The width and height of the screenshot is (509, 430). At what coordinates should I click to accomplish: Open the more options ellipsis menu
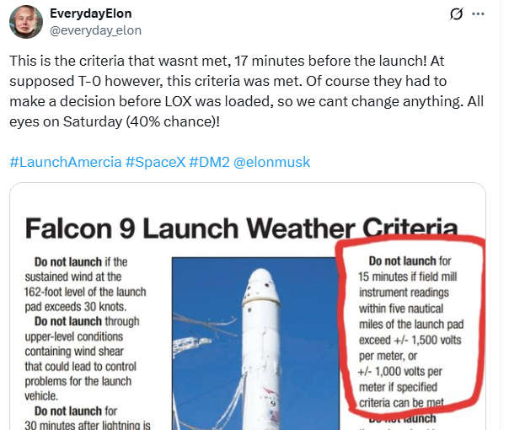(x=480, y=14)
